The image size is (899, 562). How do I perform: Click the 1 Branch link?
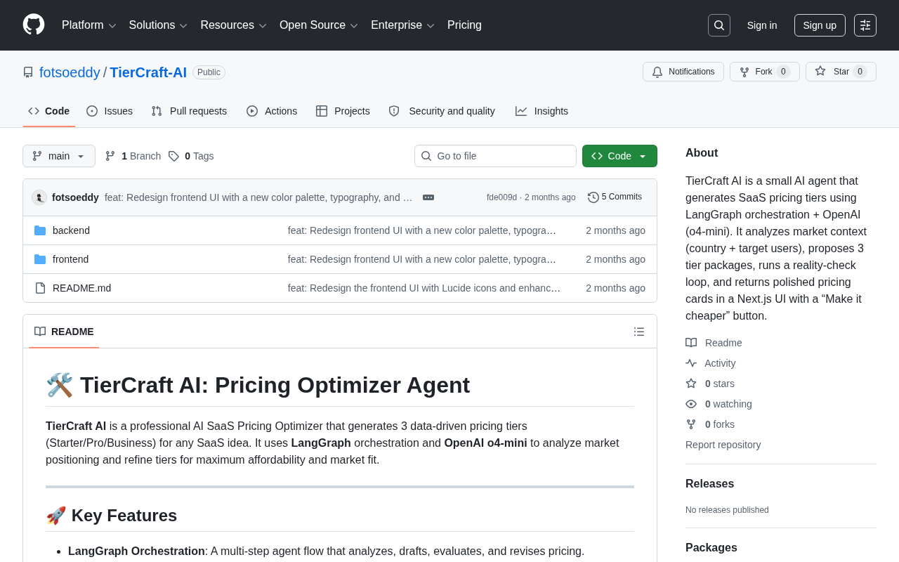133,156
